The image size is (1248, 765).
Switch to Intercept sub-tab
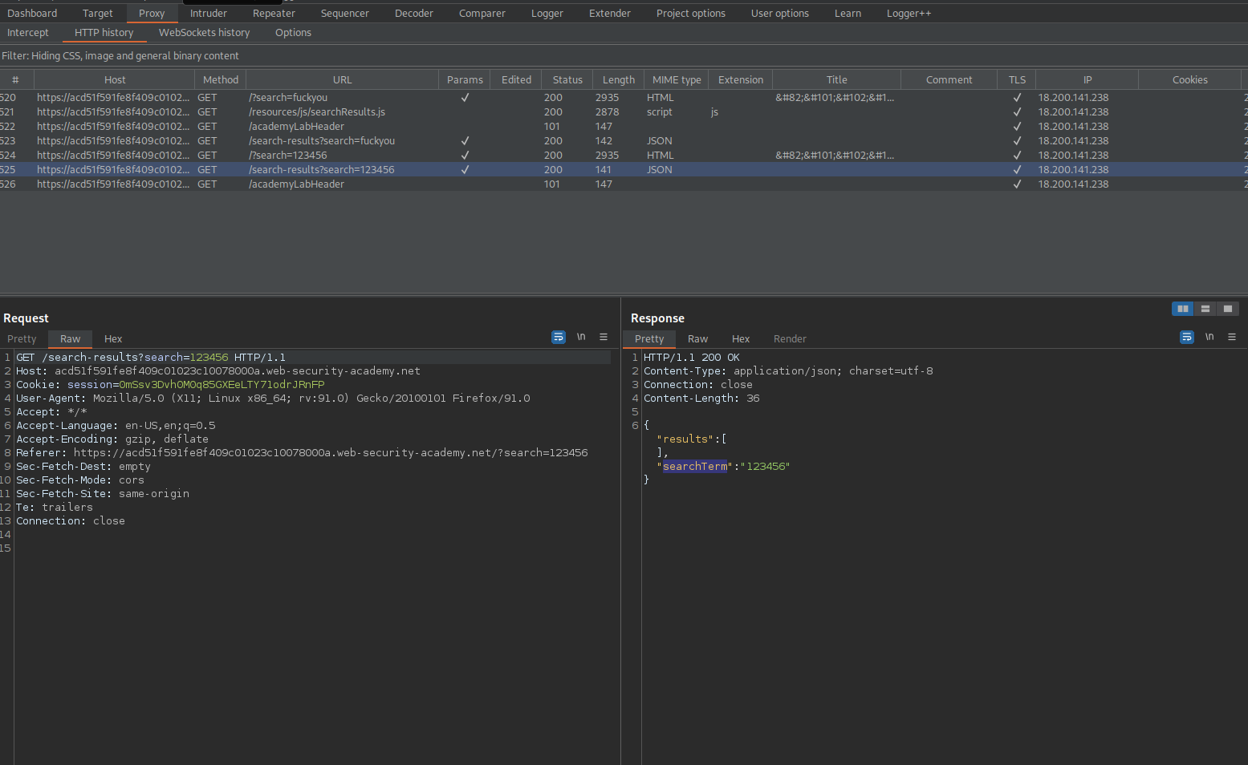(28, 33)
